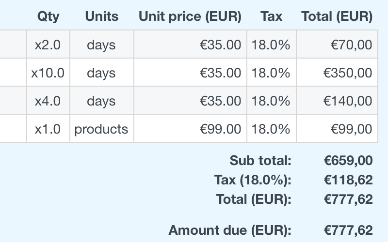
Task: Click the Tax (18.0%) summary label
Action: point(253,180)
